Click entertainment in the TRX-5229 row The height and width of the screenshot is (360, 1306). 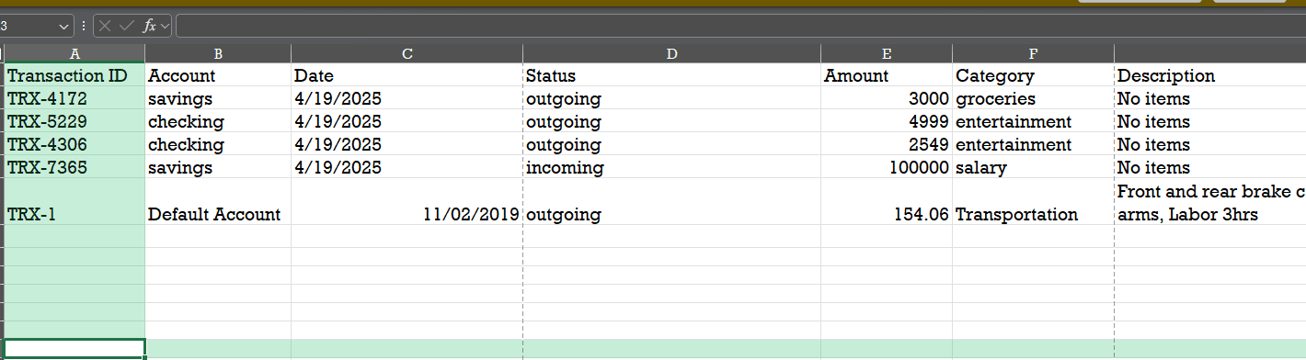point(1033,121)
